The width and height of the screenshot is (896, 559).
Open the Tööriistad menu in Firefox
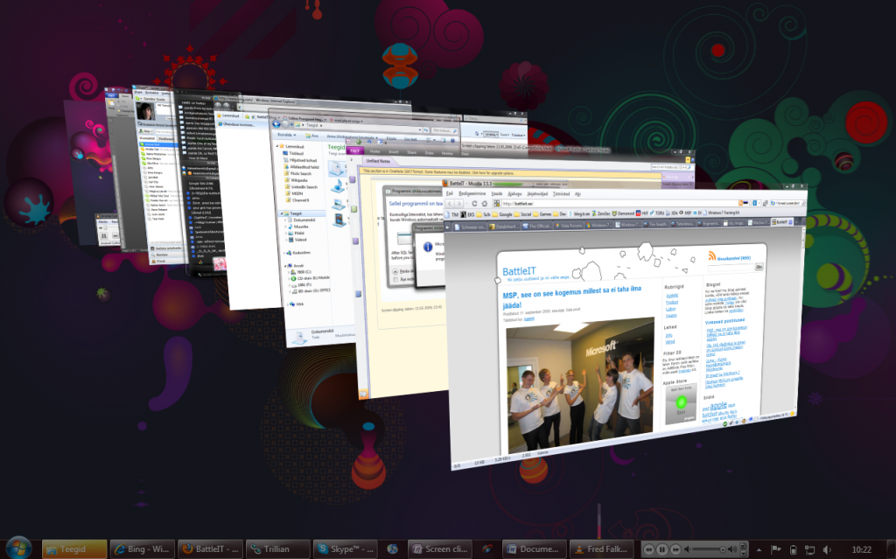pyautogui.click(x=561, y=193)
